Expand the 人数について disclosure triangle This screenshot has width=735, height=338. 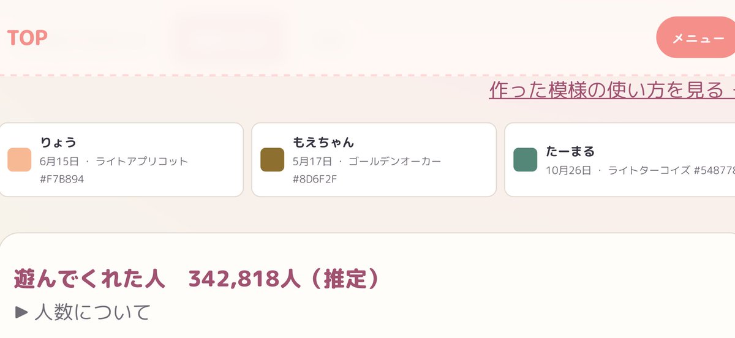coord(21,312)
